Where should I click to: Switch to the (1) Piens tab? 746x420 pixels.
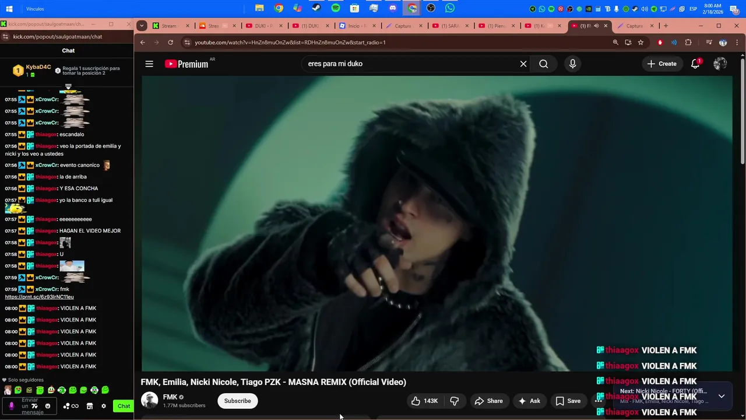coord(497,26)
